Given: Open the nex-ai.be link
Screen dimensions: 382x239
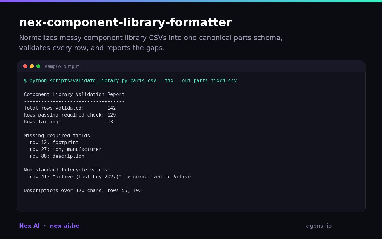Looking at the screenshot, I should pyautogui.click(x=65, y=226).
